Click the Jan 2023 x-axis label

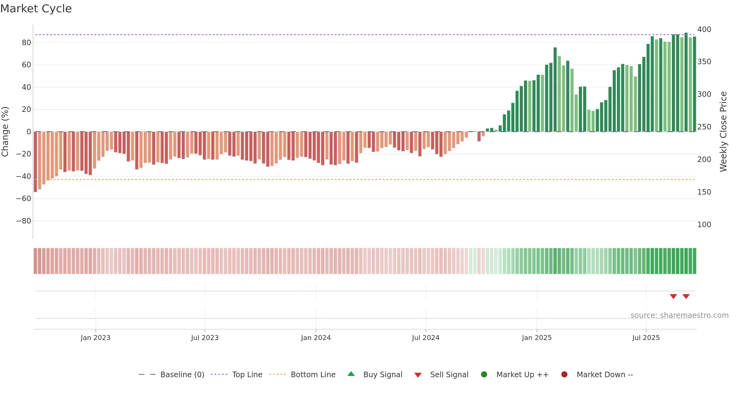tap(95, 338)
